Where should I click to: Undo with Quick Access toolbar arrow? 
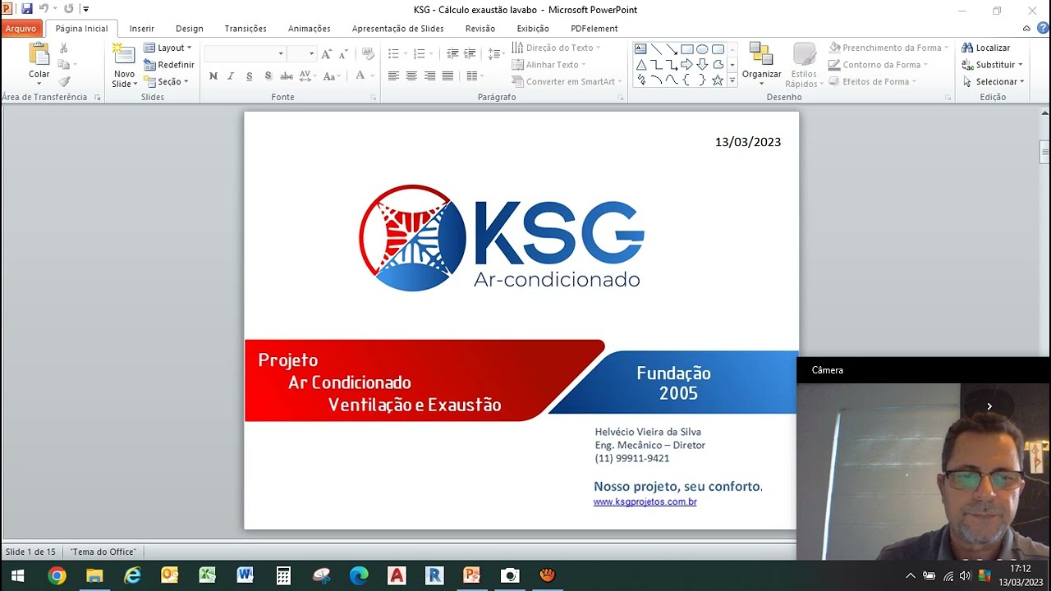44,9
